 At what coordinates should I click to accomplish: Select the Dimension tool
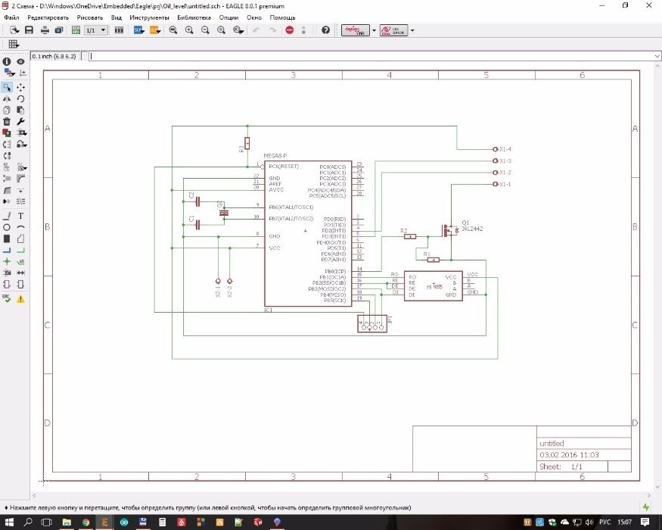point(20,273)
